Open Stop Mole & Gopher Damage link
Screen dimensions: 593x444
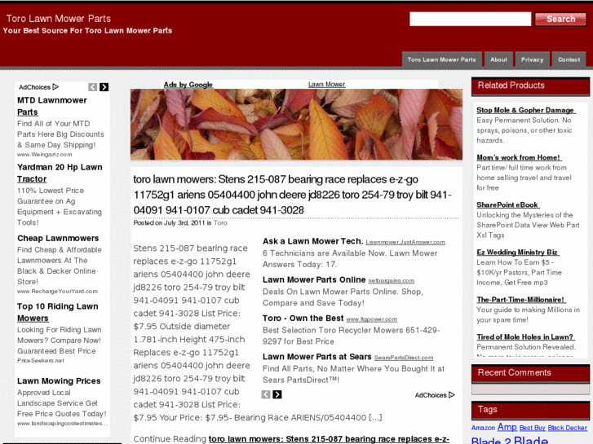pos(525,110)
